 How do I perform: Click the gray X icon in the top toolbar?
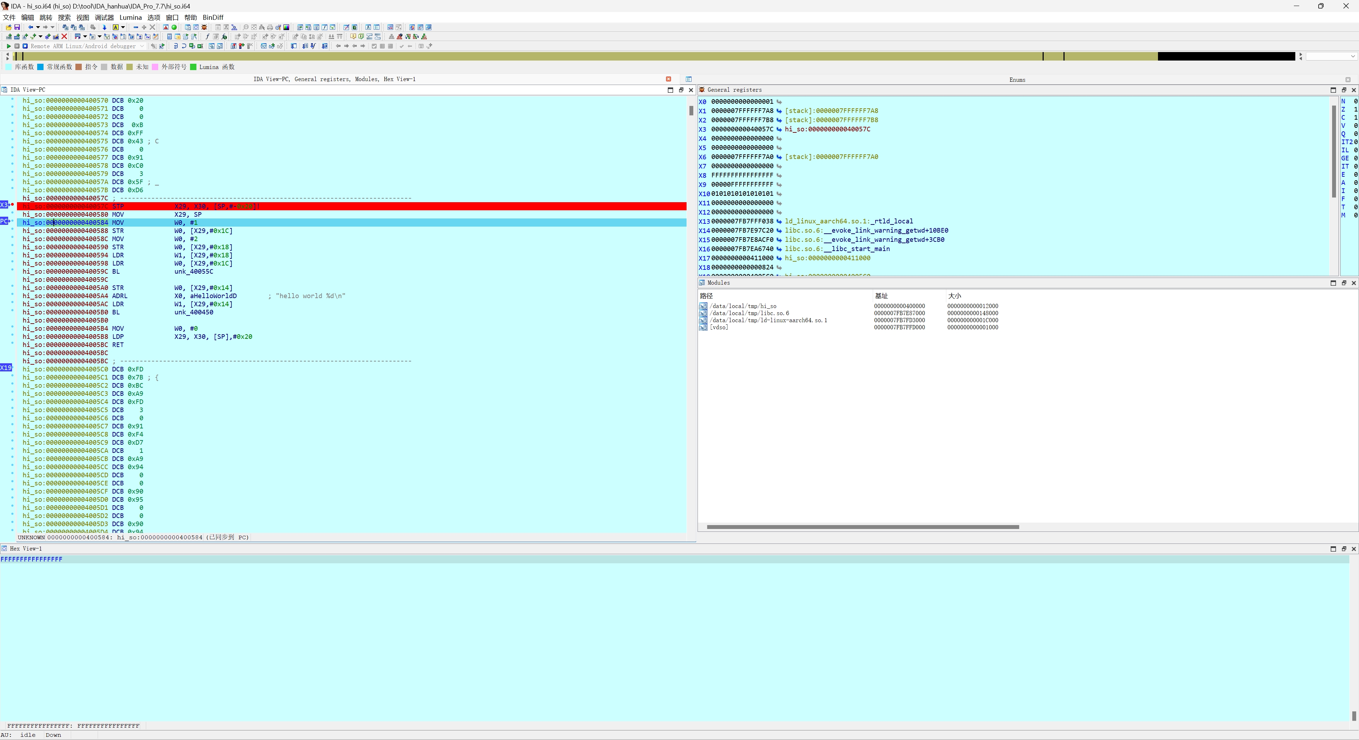pyautogui.click(x=153, y=28)
